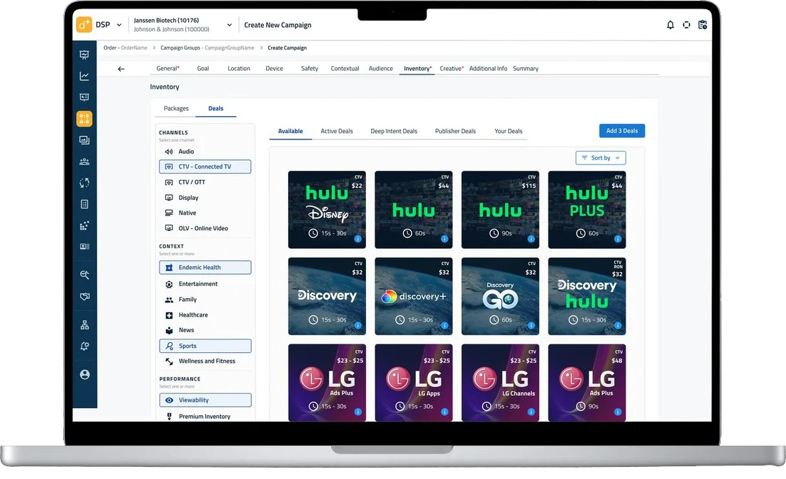This screenshot has width=786, height=479.
Task: Switch to the Packages tab
Action: pos(176,108)
